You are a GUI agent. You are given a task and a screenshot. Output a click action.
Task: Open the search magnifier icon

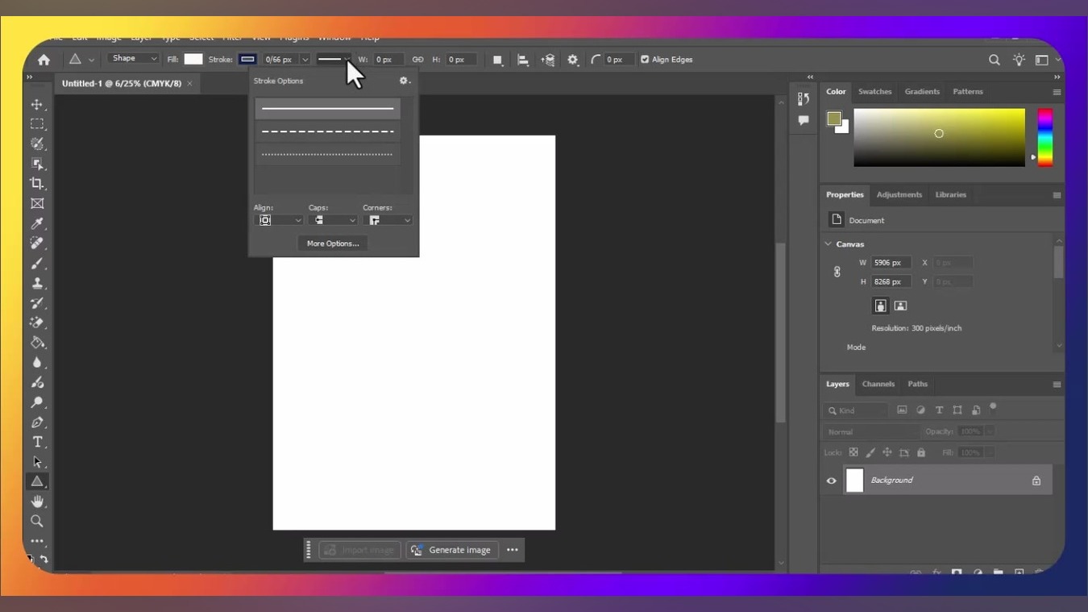coord(994,60)
